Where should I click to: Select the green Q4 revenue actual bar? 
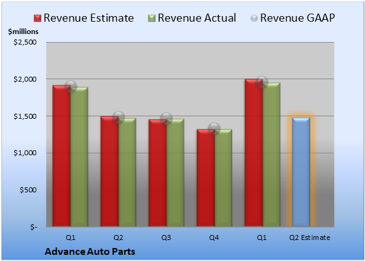(x=223, y=178)
